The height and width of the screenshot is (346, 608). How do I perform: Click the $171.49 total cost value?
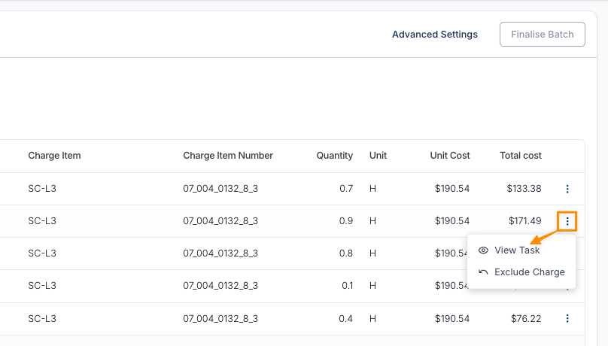click(524, 221)
